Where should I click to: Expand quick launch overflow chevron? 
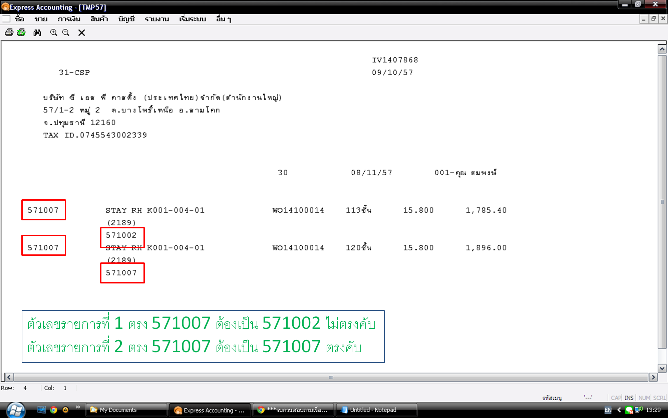click(x=78, y=407)
